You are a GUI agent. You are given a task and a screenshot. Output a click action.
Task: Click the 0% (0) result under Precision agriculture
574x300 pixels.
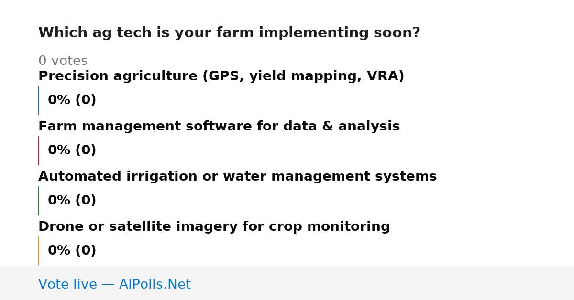(x=72, y=100)
